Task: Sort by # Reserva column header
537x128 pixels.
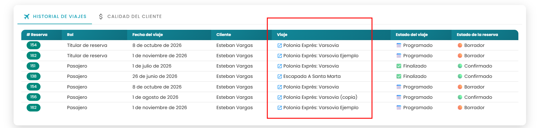Action: coord(37,35)
